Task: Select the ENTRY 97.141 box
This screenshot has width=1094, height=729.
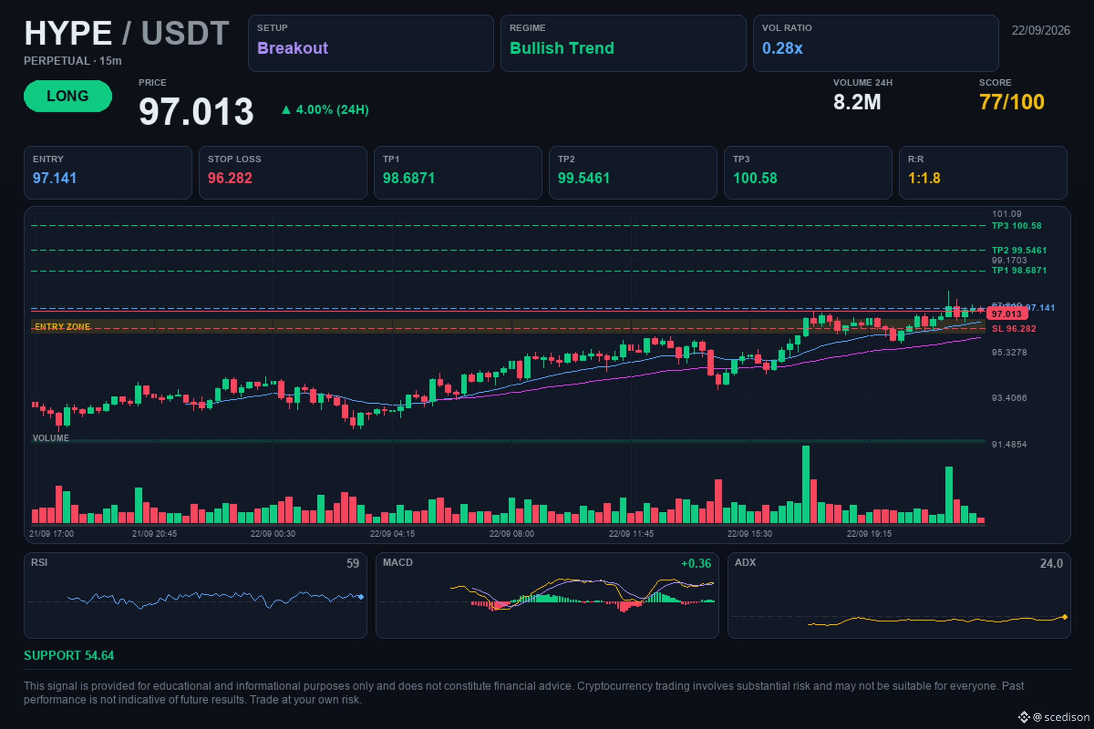Action: click(108, 173)
